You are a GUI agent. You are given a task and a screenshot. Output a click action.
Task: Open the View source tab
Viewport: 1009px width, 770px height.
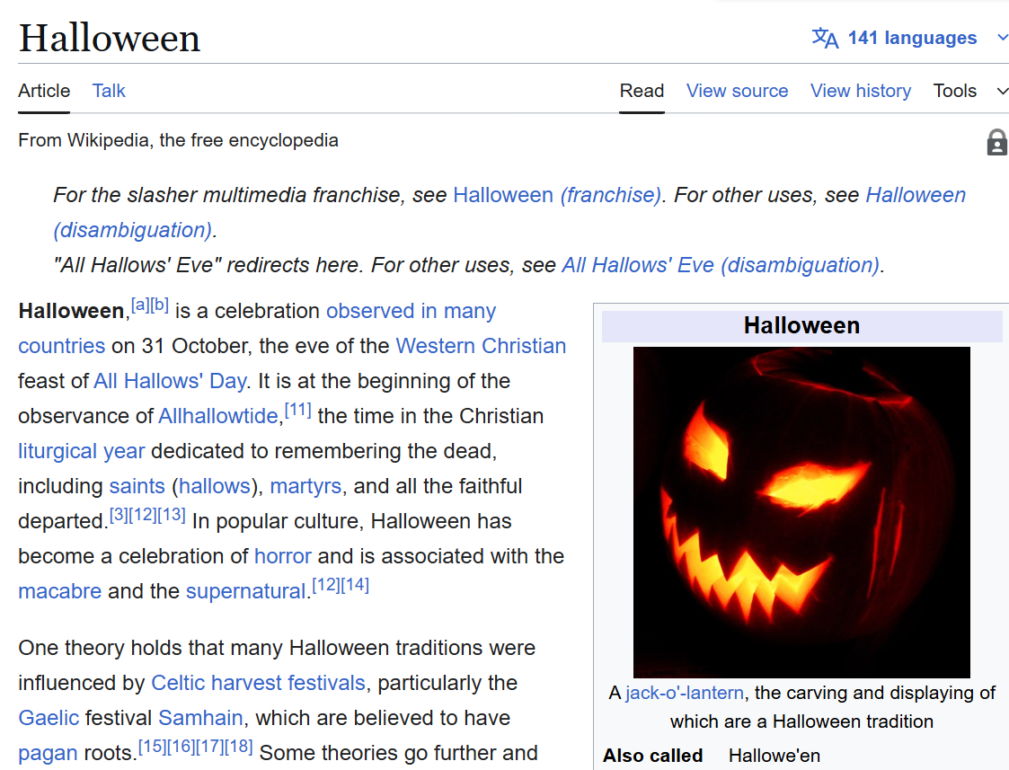click(737, 91)
